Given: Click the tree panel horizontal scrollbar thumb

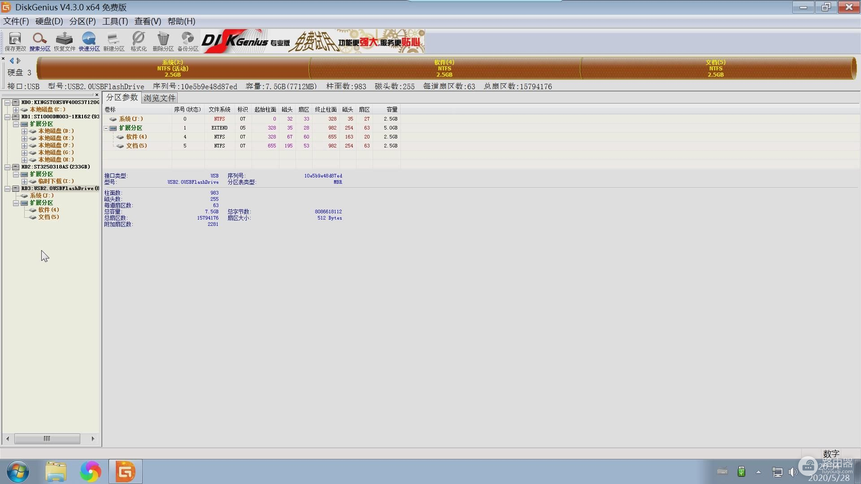Looking at the screenshot, I should coord(47,438).
